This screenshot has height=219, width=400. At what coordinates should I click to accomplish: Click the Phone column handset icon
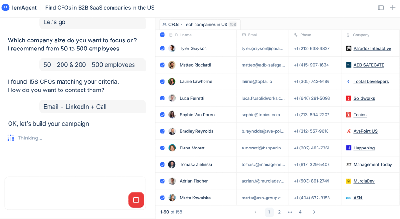point(296,35)
